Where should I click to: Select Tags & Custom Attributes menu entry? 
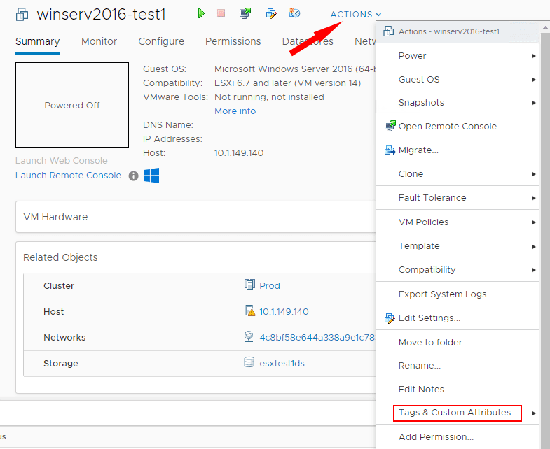click(458, 413)
